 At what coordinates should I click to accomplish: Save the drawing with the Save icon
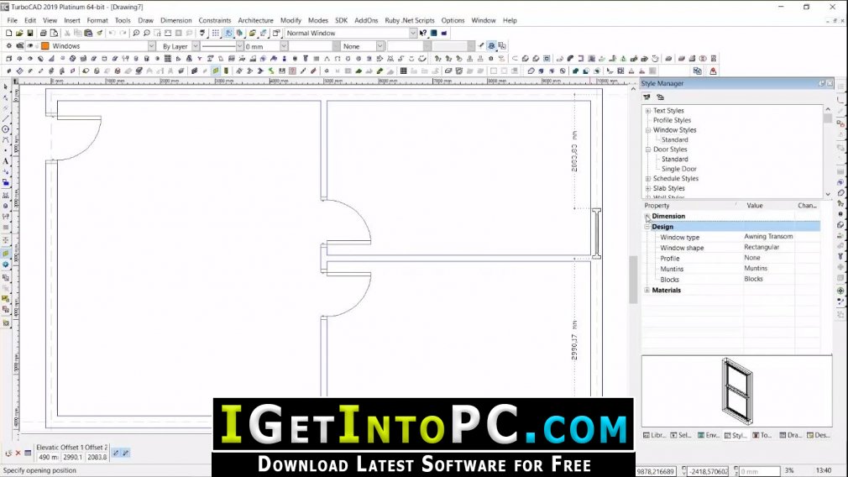click(30, 33)
